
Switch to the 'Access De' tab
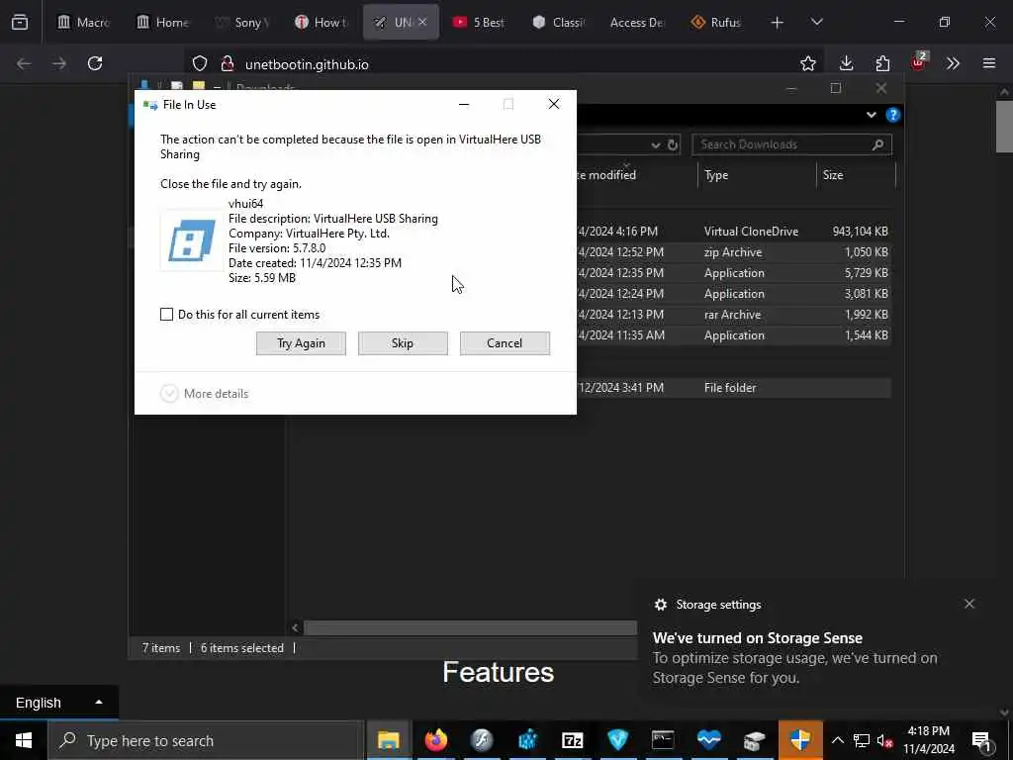tap(637, 22)
